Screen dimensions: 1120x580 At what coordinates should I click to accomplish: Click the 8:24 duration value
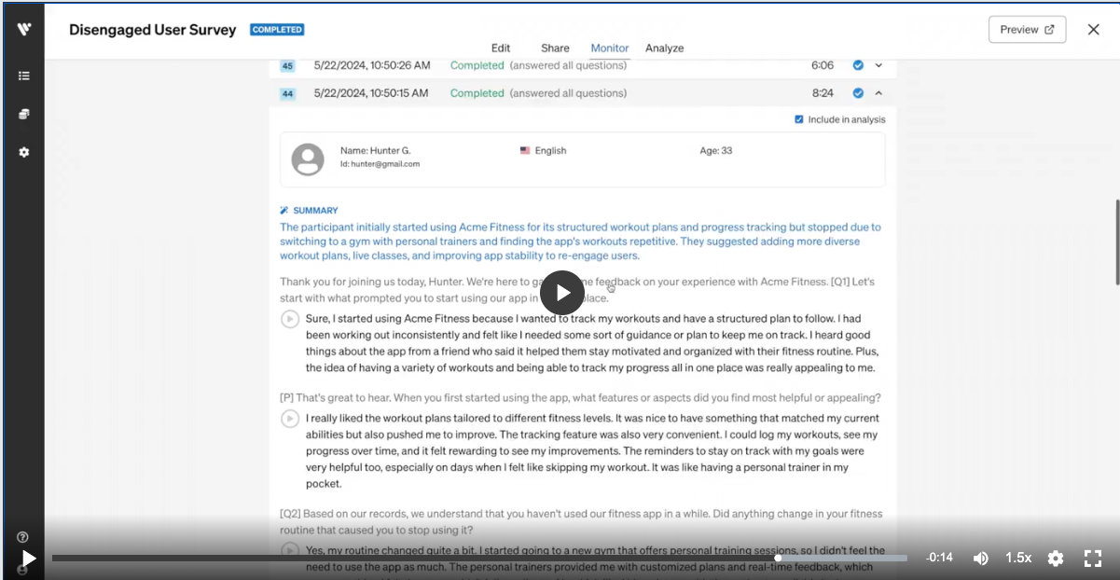823,93
